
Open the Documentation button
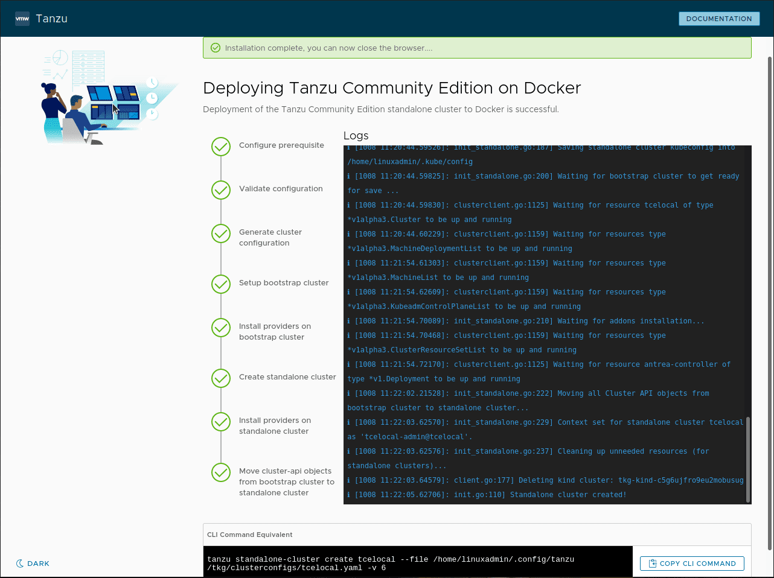pos(719,19)
